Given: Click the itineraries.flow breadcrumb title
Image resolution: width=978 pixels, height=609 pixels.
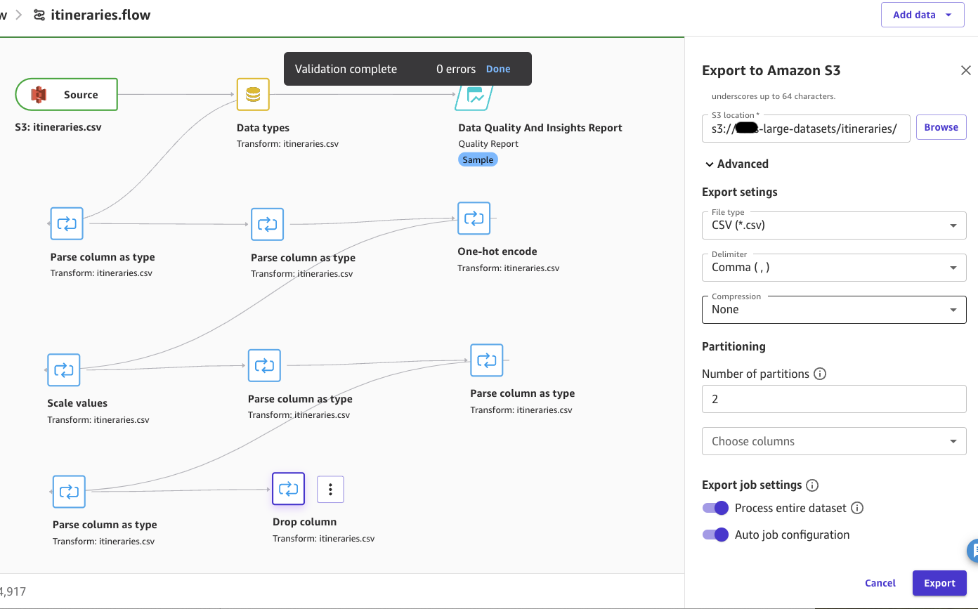Looking at the screenshot, I should 100,15.
